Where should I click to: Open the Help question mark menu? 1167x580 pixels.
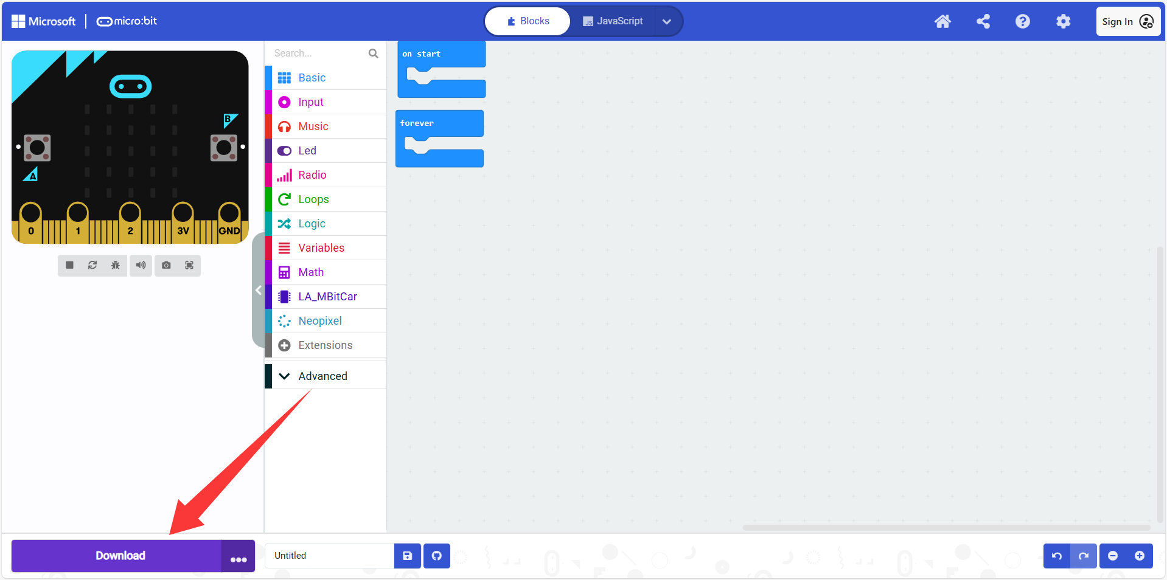pyautogui.click(x=1023, y=21)
